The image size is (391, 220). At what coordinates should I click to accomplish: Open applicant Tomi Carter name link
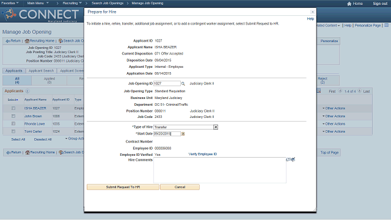(x=33, y=131)
